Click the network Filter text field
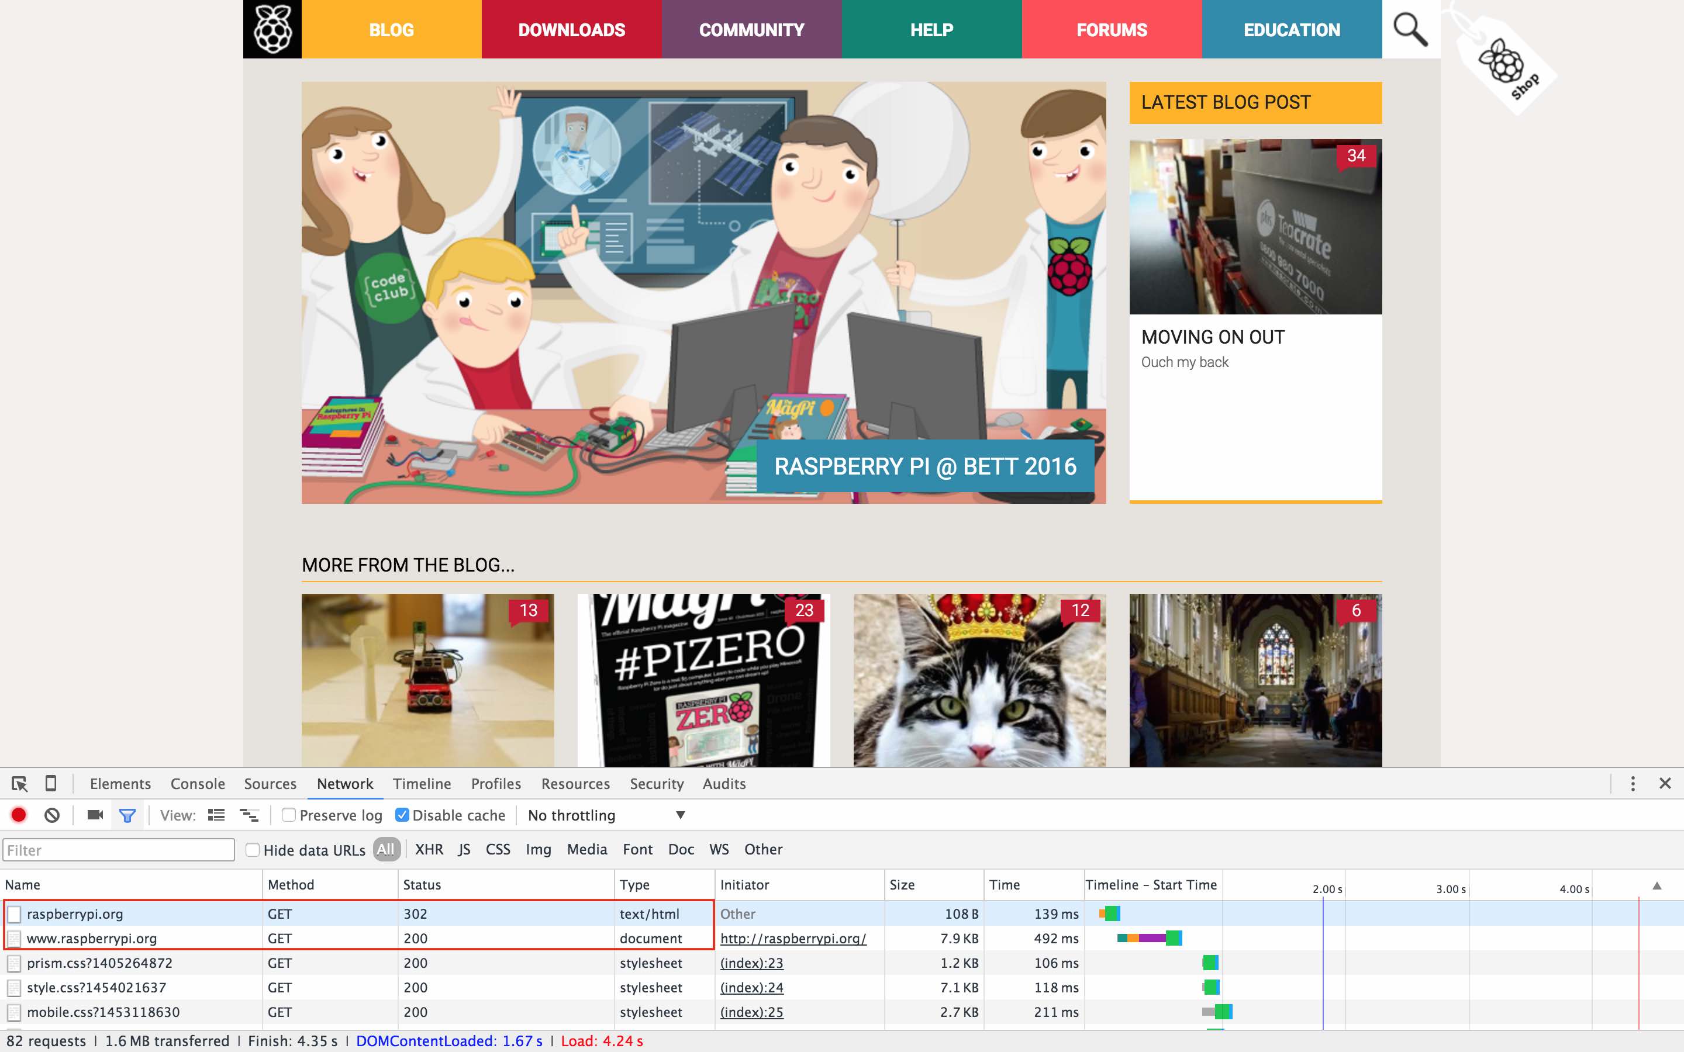 pos(118,850)
